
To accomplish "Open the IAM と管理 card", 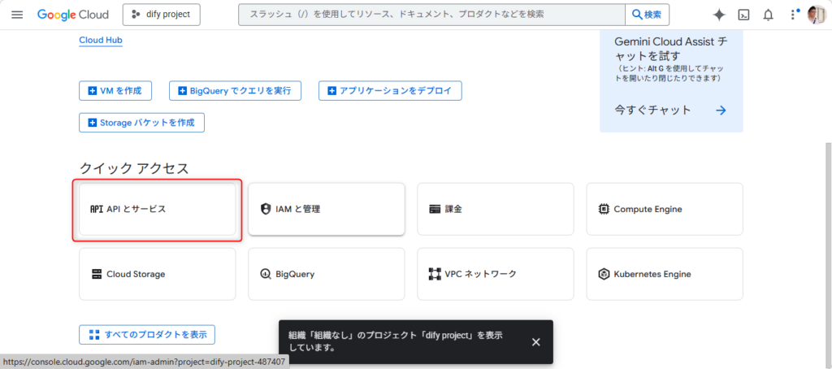I will [326, 209].
